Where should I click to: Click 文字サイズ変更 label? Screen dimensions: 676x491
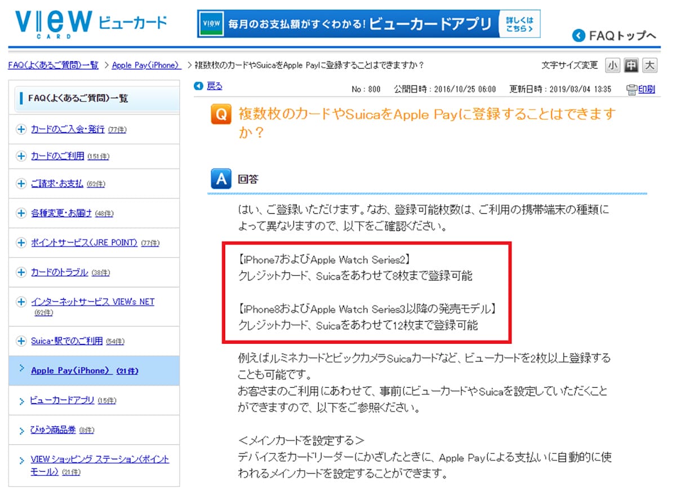click(x=570, y=65)
